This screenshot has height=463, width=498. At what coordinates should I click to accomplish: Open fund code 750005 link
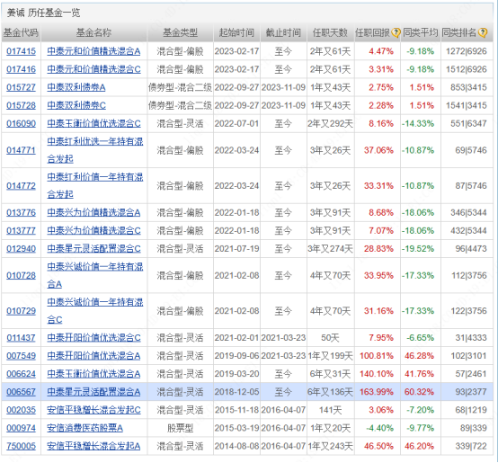tap(21, 446)
